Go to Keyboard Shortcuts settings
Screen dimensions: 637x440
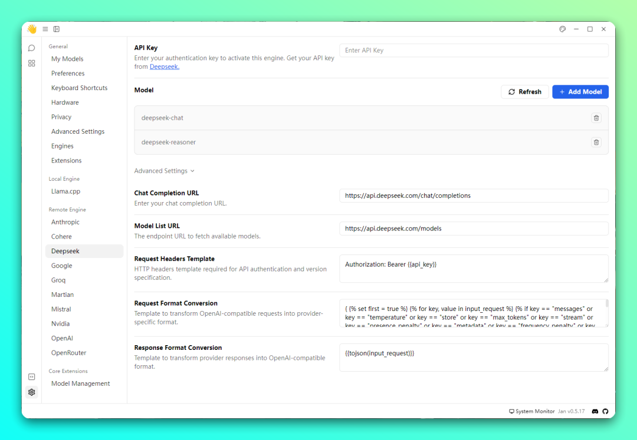[x=79, y=88]
